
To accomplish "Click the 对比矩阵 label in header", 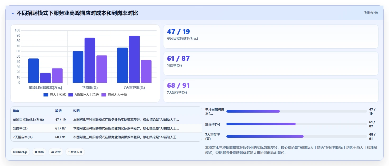I will (x=371, y=13).
